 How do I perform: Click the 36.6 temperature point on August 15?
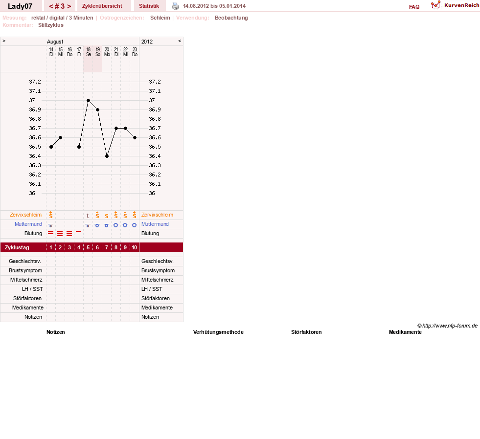pyautogui.click(x=61, y=138)
